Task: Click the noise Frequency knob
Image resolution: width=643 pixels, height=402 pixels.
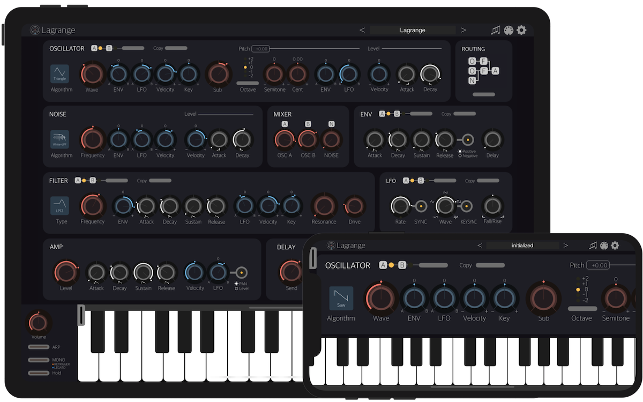Action: 92,139
